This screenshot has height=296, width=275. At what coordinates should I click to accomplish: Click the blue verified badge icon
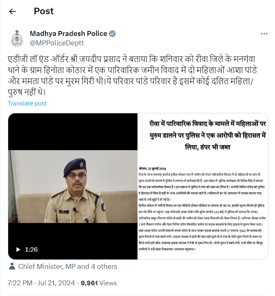(113, 34)
